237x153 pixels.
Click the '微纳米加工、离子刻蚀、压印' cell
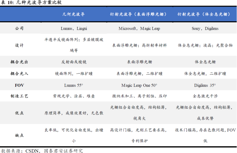pyautogui.click(x=139, y=96)
